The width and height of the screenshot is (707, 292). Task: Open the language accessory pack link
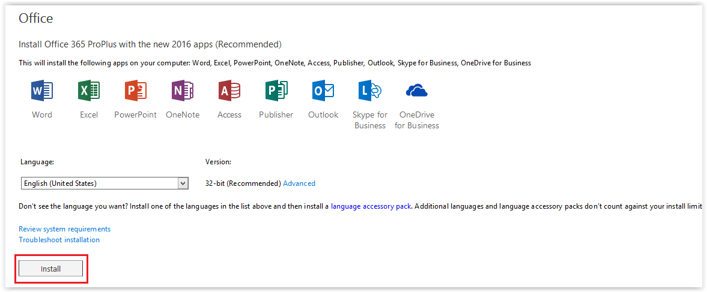click(x=371, y=206)
